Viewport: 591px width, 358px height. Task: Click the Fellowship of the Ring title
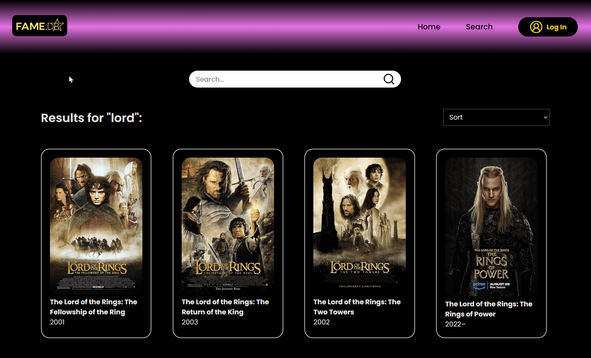coord(93,307)
